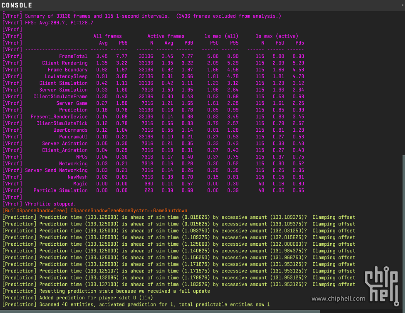The image size is (405, 313).
Task: Click the www.chiphell.com watermark text
Action: click(x=338, y=299)
